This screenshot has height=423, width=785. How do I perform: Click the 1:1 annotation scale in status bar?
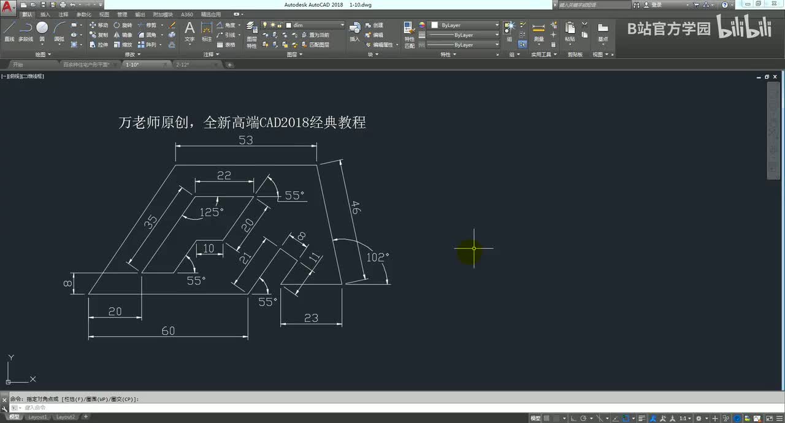point(686,417)
